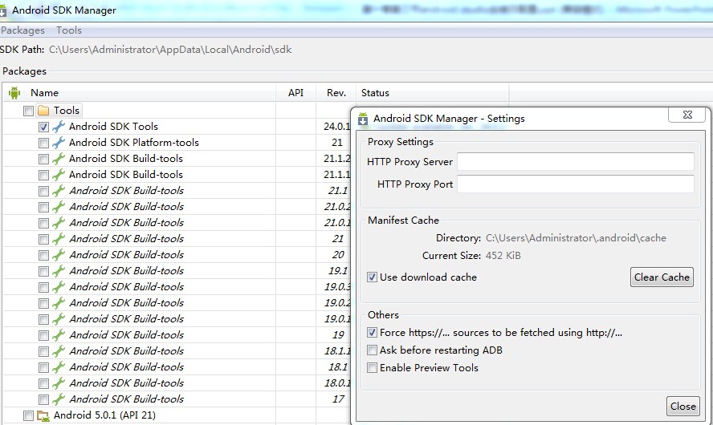This screenshot has width=713, height=425.
Task: Select the Tools folder label
Action: [67, 111]
